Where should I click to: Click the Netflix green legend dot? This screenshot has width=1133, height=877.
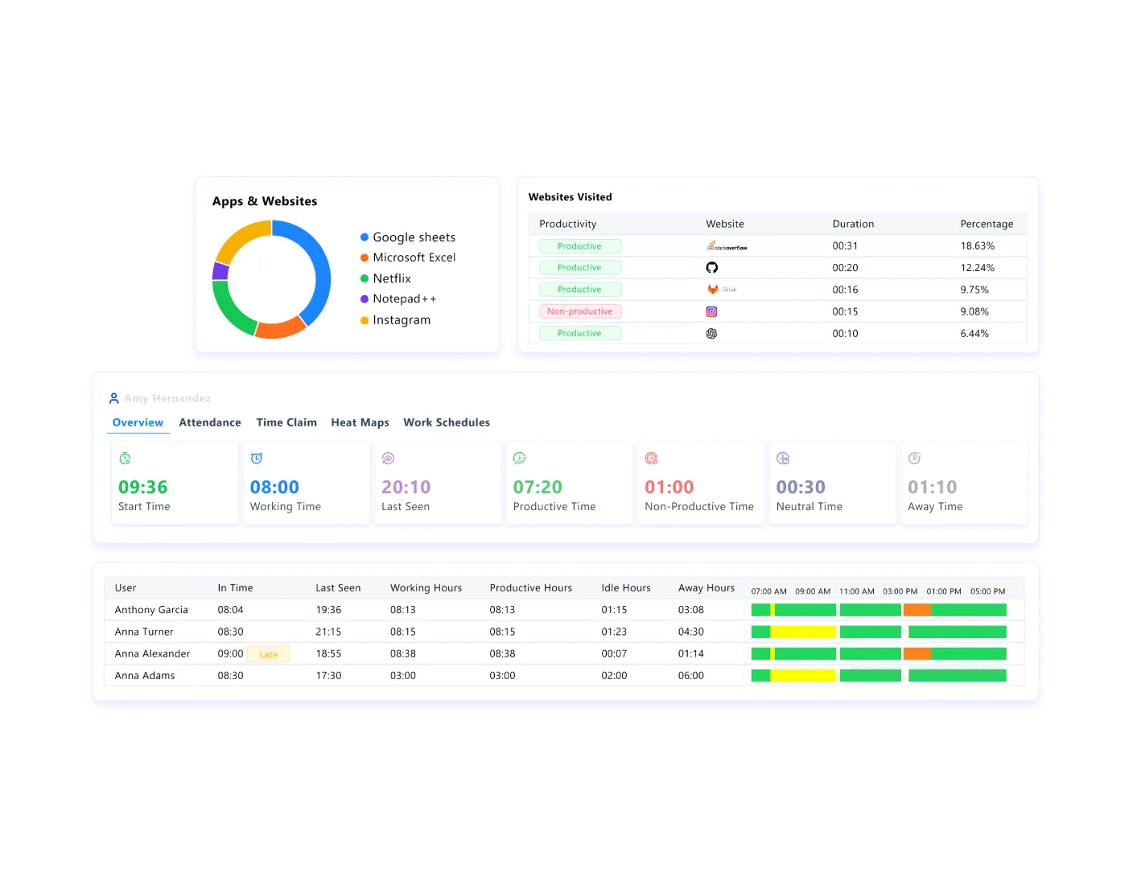coord(365,278)
